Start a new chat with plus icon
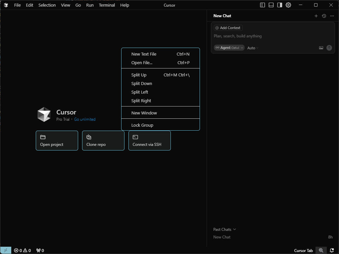The height and width of the screenshot is (254, 339). (x=316, y=16)
